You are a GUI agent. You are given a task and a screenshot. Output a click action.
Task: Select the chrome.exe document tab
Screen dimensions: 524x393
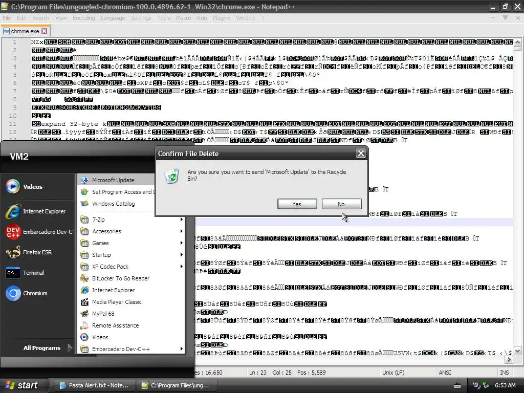(25, 31)
